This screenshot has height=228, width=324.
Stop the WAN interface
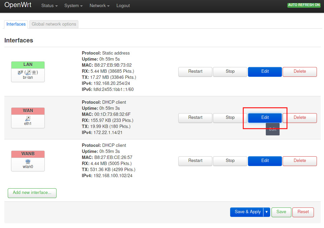[x=230, y=118]
